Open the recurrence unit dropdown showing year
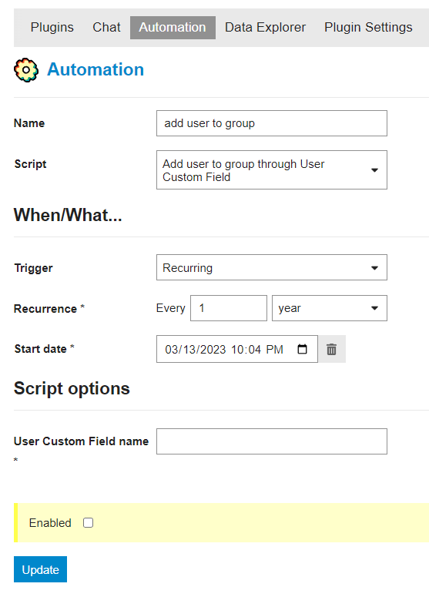429x597 pixels. pos(330,308)
